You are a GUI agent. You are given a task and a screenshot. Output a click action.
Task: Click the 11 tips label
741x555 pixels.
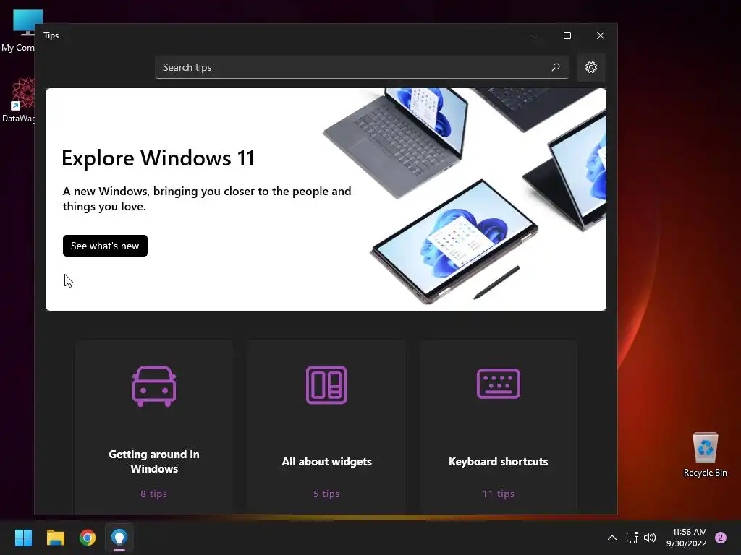(x=498, y=494)
